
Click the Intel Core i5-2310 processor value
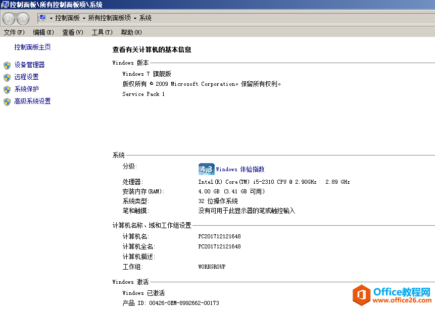pos(274,182)
